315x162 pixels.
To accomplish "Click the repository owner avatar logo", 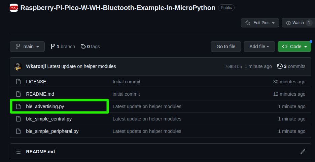I will [x=14, y=8].
